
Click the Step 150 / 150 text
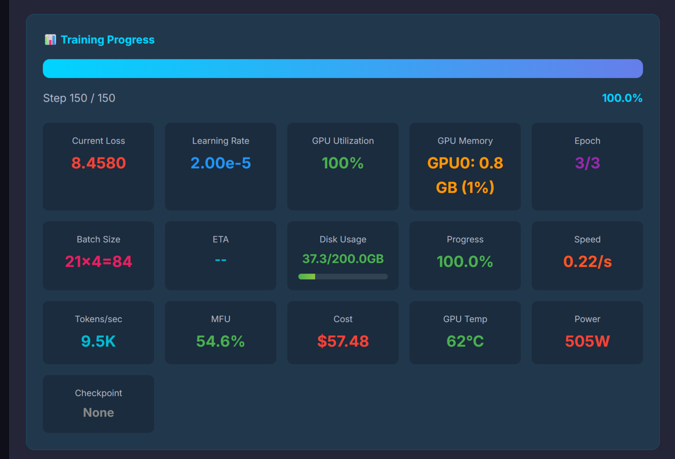(79, 98)
